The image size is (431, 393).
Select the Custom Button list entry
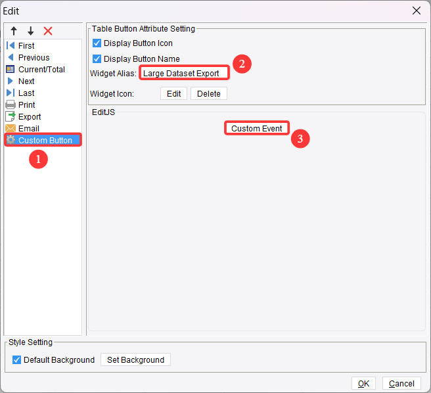(43, 140)
